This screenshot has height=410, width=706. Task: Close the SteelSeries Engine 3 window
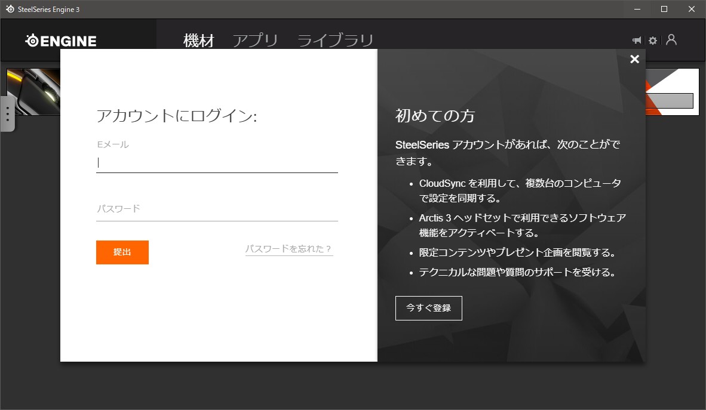click(x=692, y=9)
